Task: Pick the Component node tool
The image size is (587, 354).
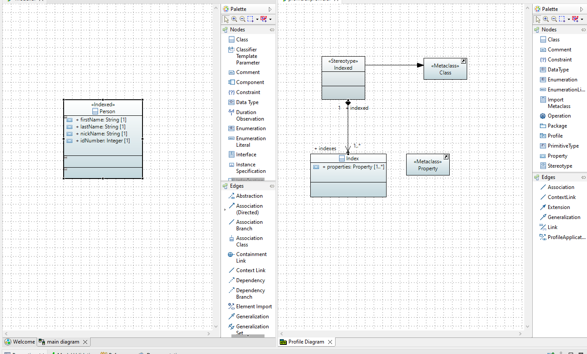Action: pos(250,82)
